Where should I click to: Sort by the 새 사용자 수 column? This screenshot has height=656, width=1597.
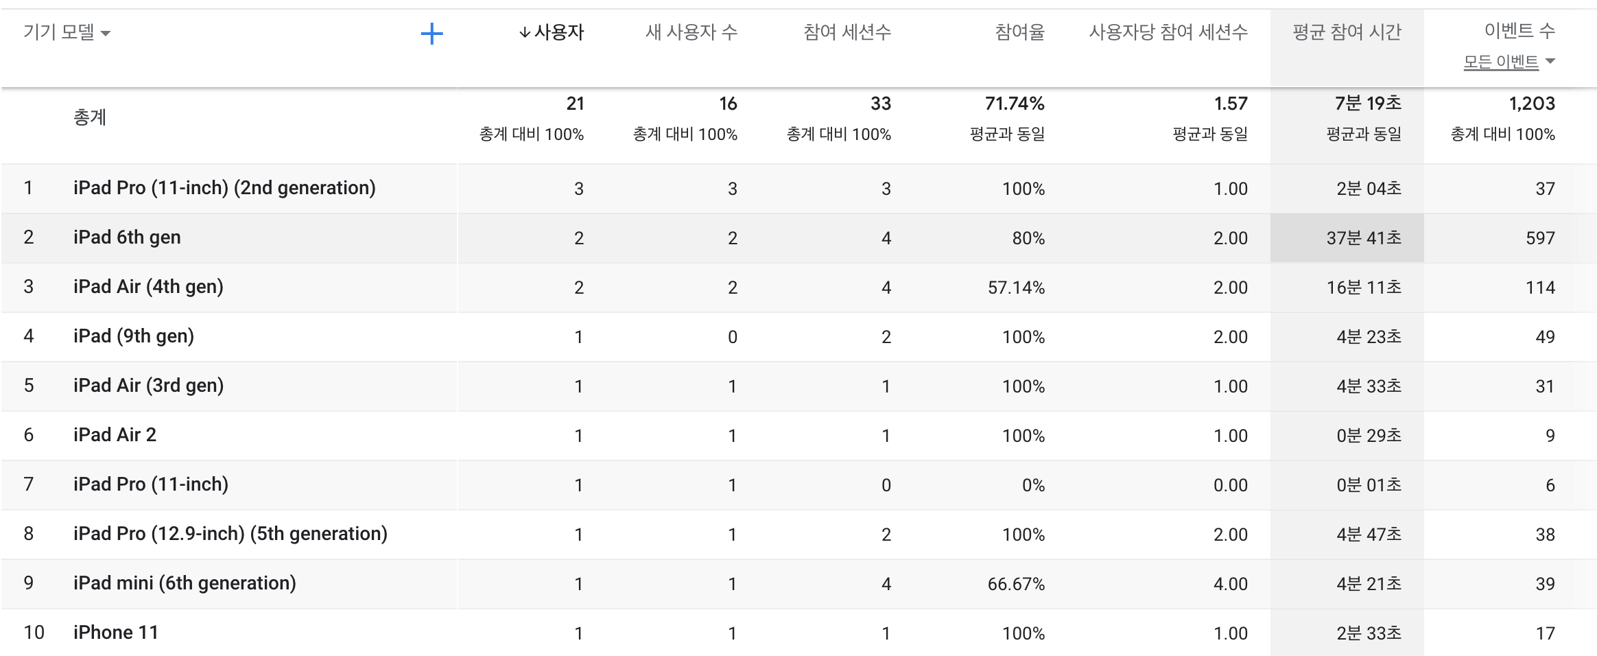click(691, 32)
